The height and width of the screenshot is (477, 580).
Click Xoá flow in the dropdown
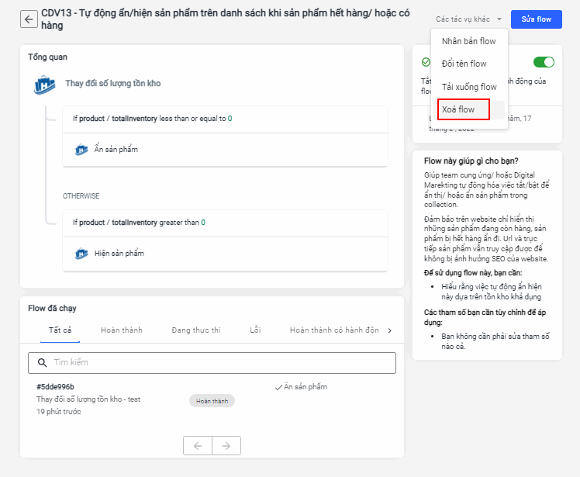coord(458,109)
